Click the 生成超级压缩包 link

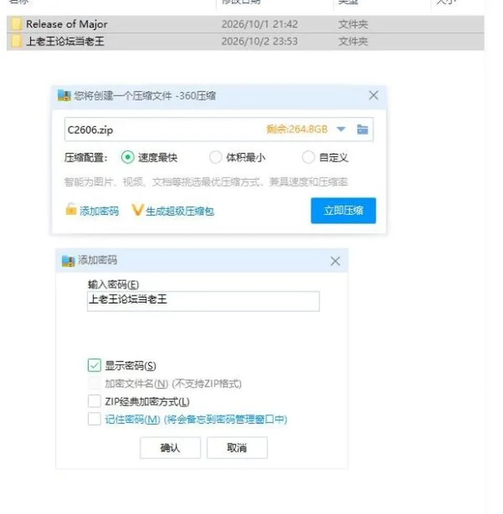pos(180,211)
